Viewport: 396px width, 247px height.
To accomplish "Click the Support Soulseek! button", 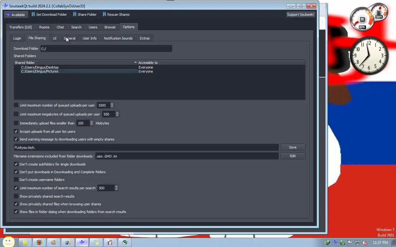I will [x=300, y=15].
